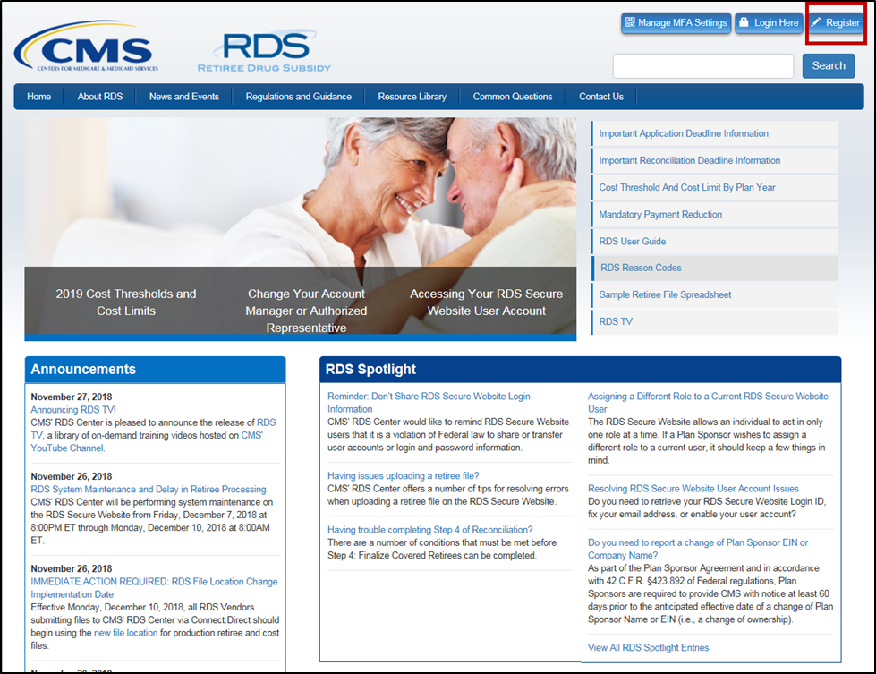Screen dimensions: 876x674
Task: Click the padlock icon on Login Here
Action: (x=746, y=23)
